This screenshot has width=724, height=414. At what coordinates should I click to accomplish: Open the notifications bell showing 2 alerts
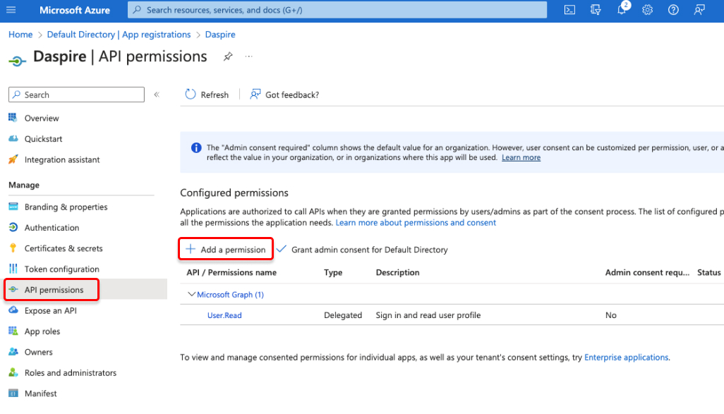pyautogui.click(x=621, y=10)
